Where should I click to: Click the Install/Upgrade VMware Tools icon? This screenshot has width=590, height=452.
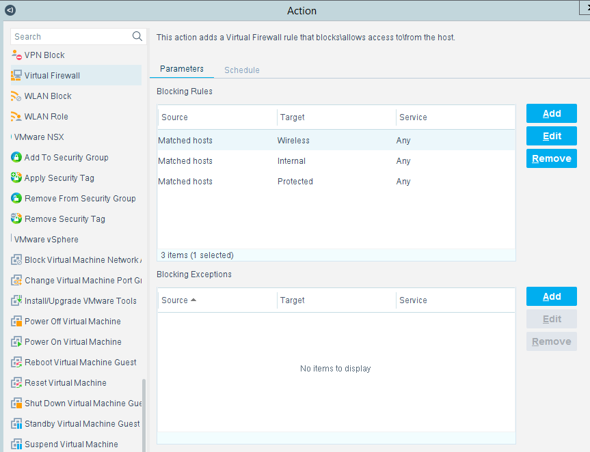point(16,300)
